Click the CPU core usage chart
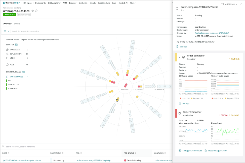This screenshot has width=245, height=163. coord(193,87)
